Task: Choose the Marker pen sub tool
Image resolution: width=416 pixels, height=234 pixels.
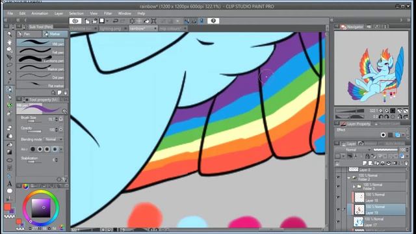Action: point(40,68)
